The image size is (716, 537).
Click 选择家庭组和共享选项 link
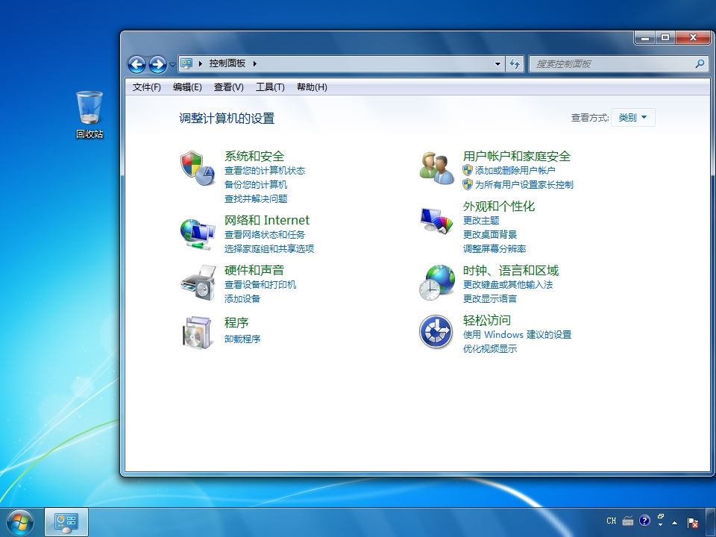[x=269, y=248]
